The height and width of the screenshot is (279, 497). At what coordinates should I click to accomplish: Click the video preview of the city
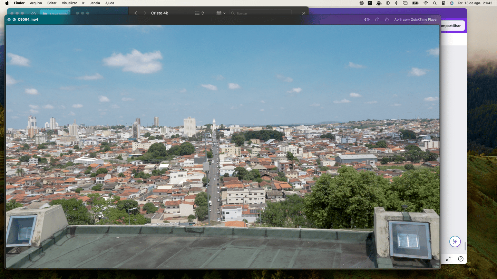pyautogui.click(x=223, y=146)
